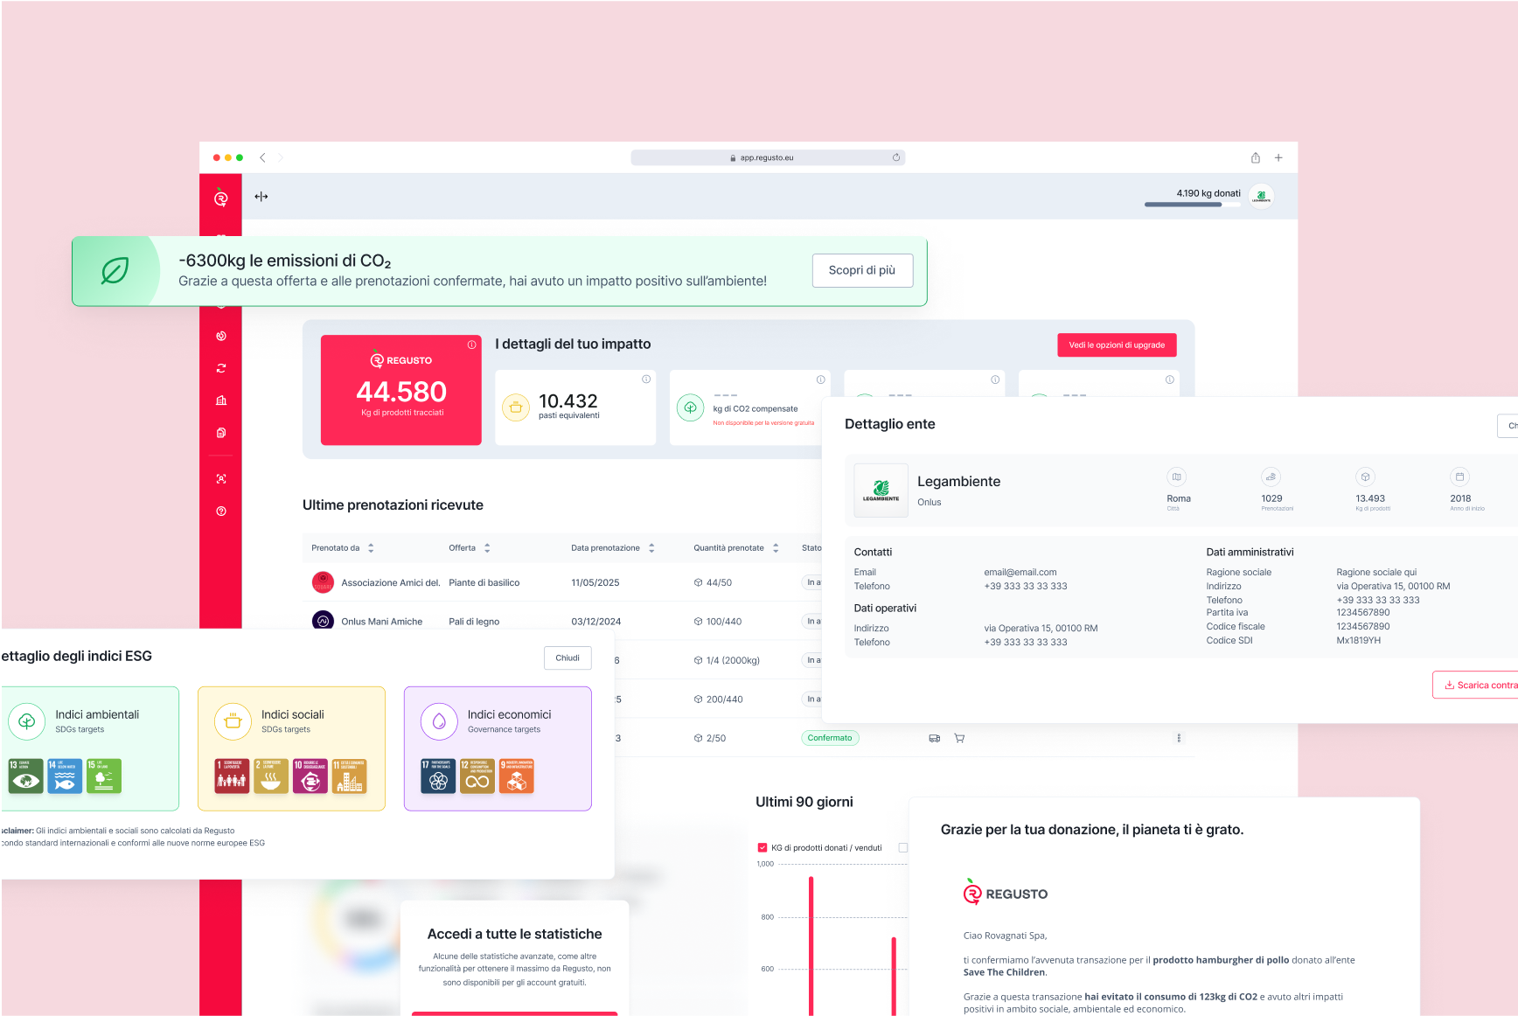
Task: Toggle the unchecked checkbox next to the KG legend
Action: click(903, 847)
